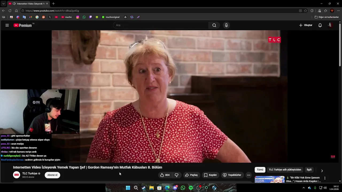Image resolution: width=342 pixels, height=192 pixels.
Task: Start voice search with microphone icon
Action: tap(226, 25)
